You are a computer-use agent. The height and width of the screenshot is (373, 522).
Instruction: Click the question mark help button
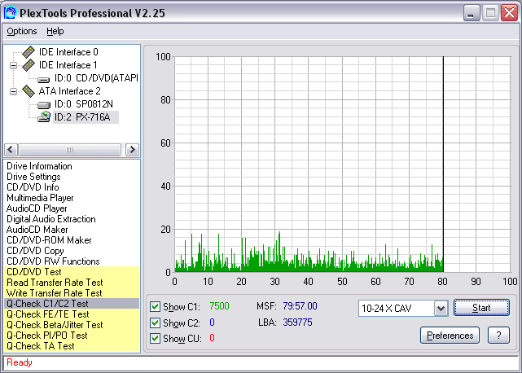tap(498, 336)
